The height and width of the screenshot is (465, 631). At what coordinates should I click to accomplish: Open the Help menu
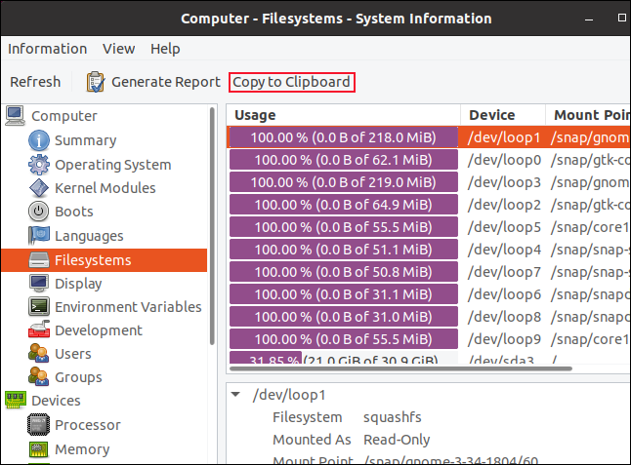(165, 49)
